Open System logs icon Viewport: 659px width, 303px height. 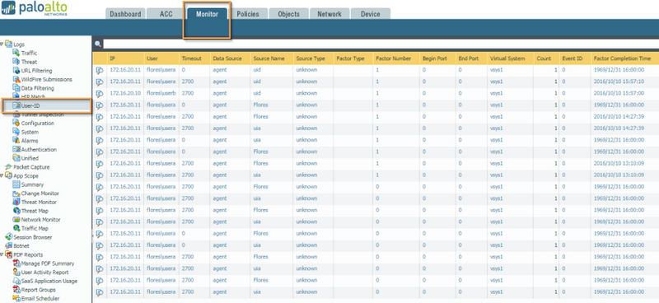point(16,132)
